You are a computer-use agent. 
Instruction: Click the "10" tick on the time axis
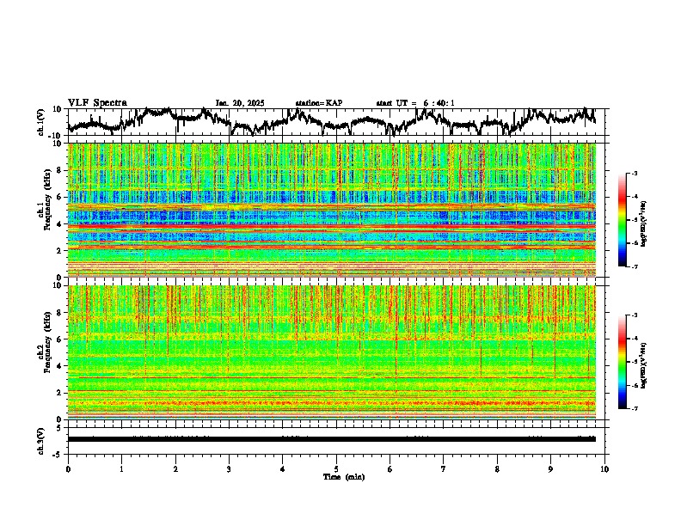coord(604,469)
